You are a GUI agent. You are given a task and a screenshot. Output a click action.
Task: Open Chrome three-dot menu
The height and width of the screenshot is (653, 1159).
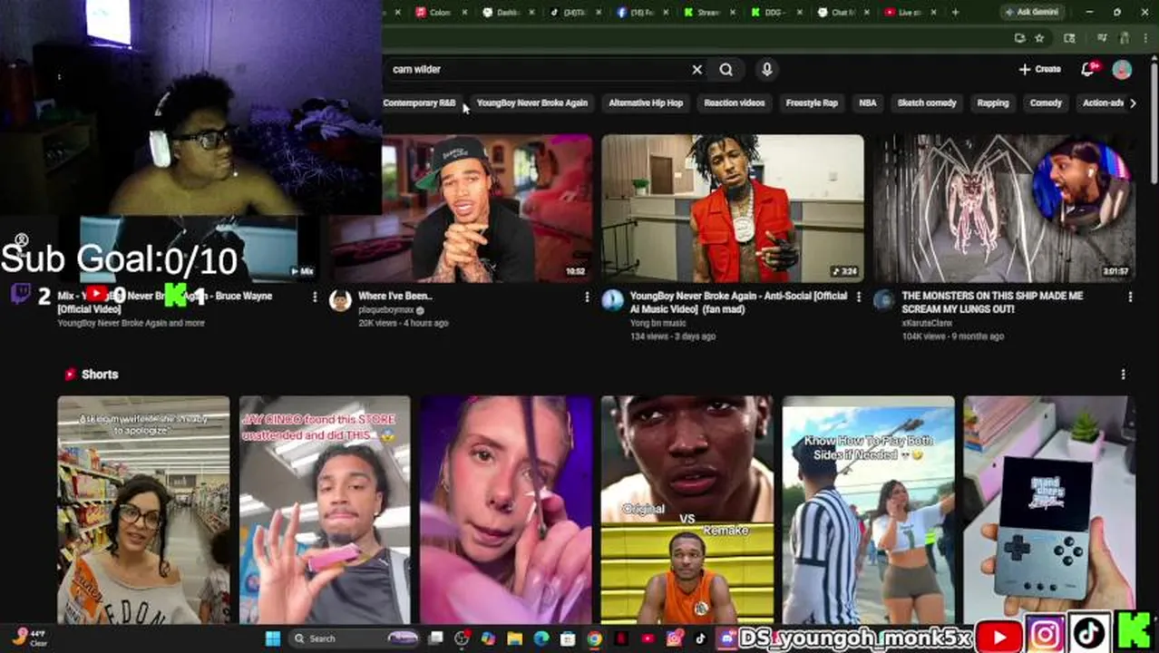pyautogui.click(x=1146, y=38)
